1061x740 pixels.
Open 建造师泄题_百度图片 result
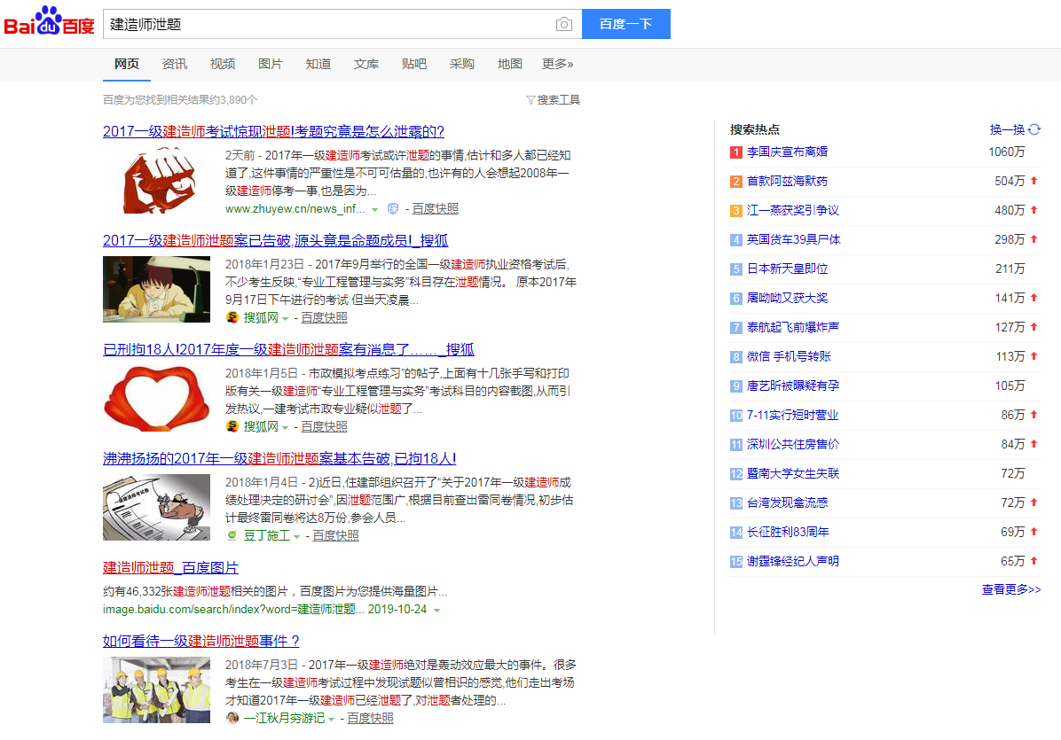pyautogui.click(x=170, y=567)
